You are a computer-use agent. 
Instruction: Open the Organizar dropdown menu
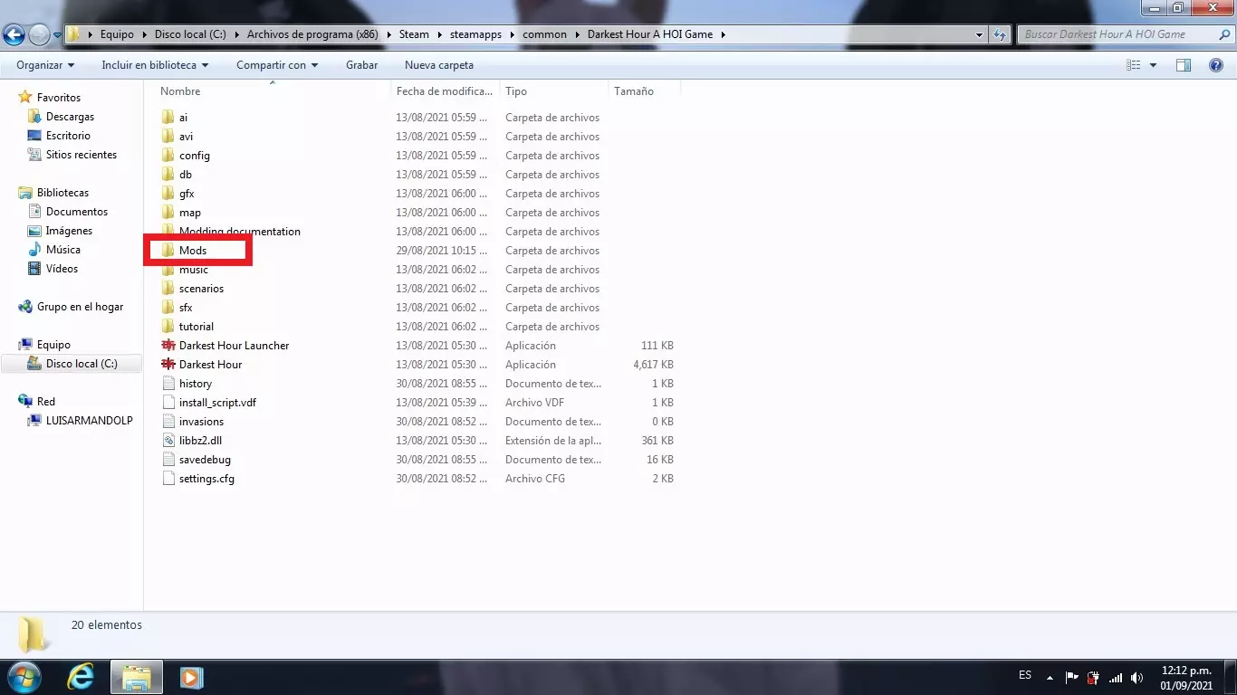pos(45,65)
